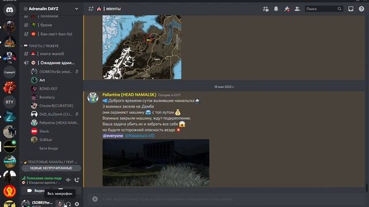Open the inbox icon
369x207 pixels.
click(351, 9)
